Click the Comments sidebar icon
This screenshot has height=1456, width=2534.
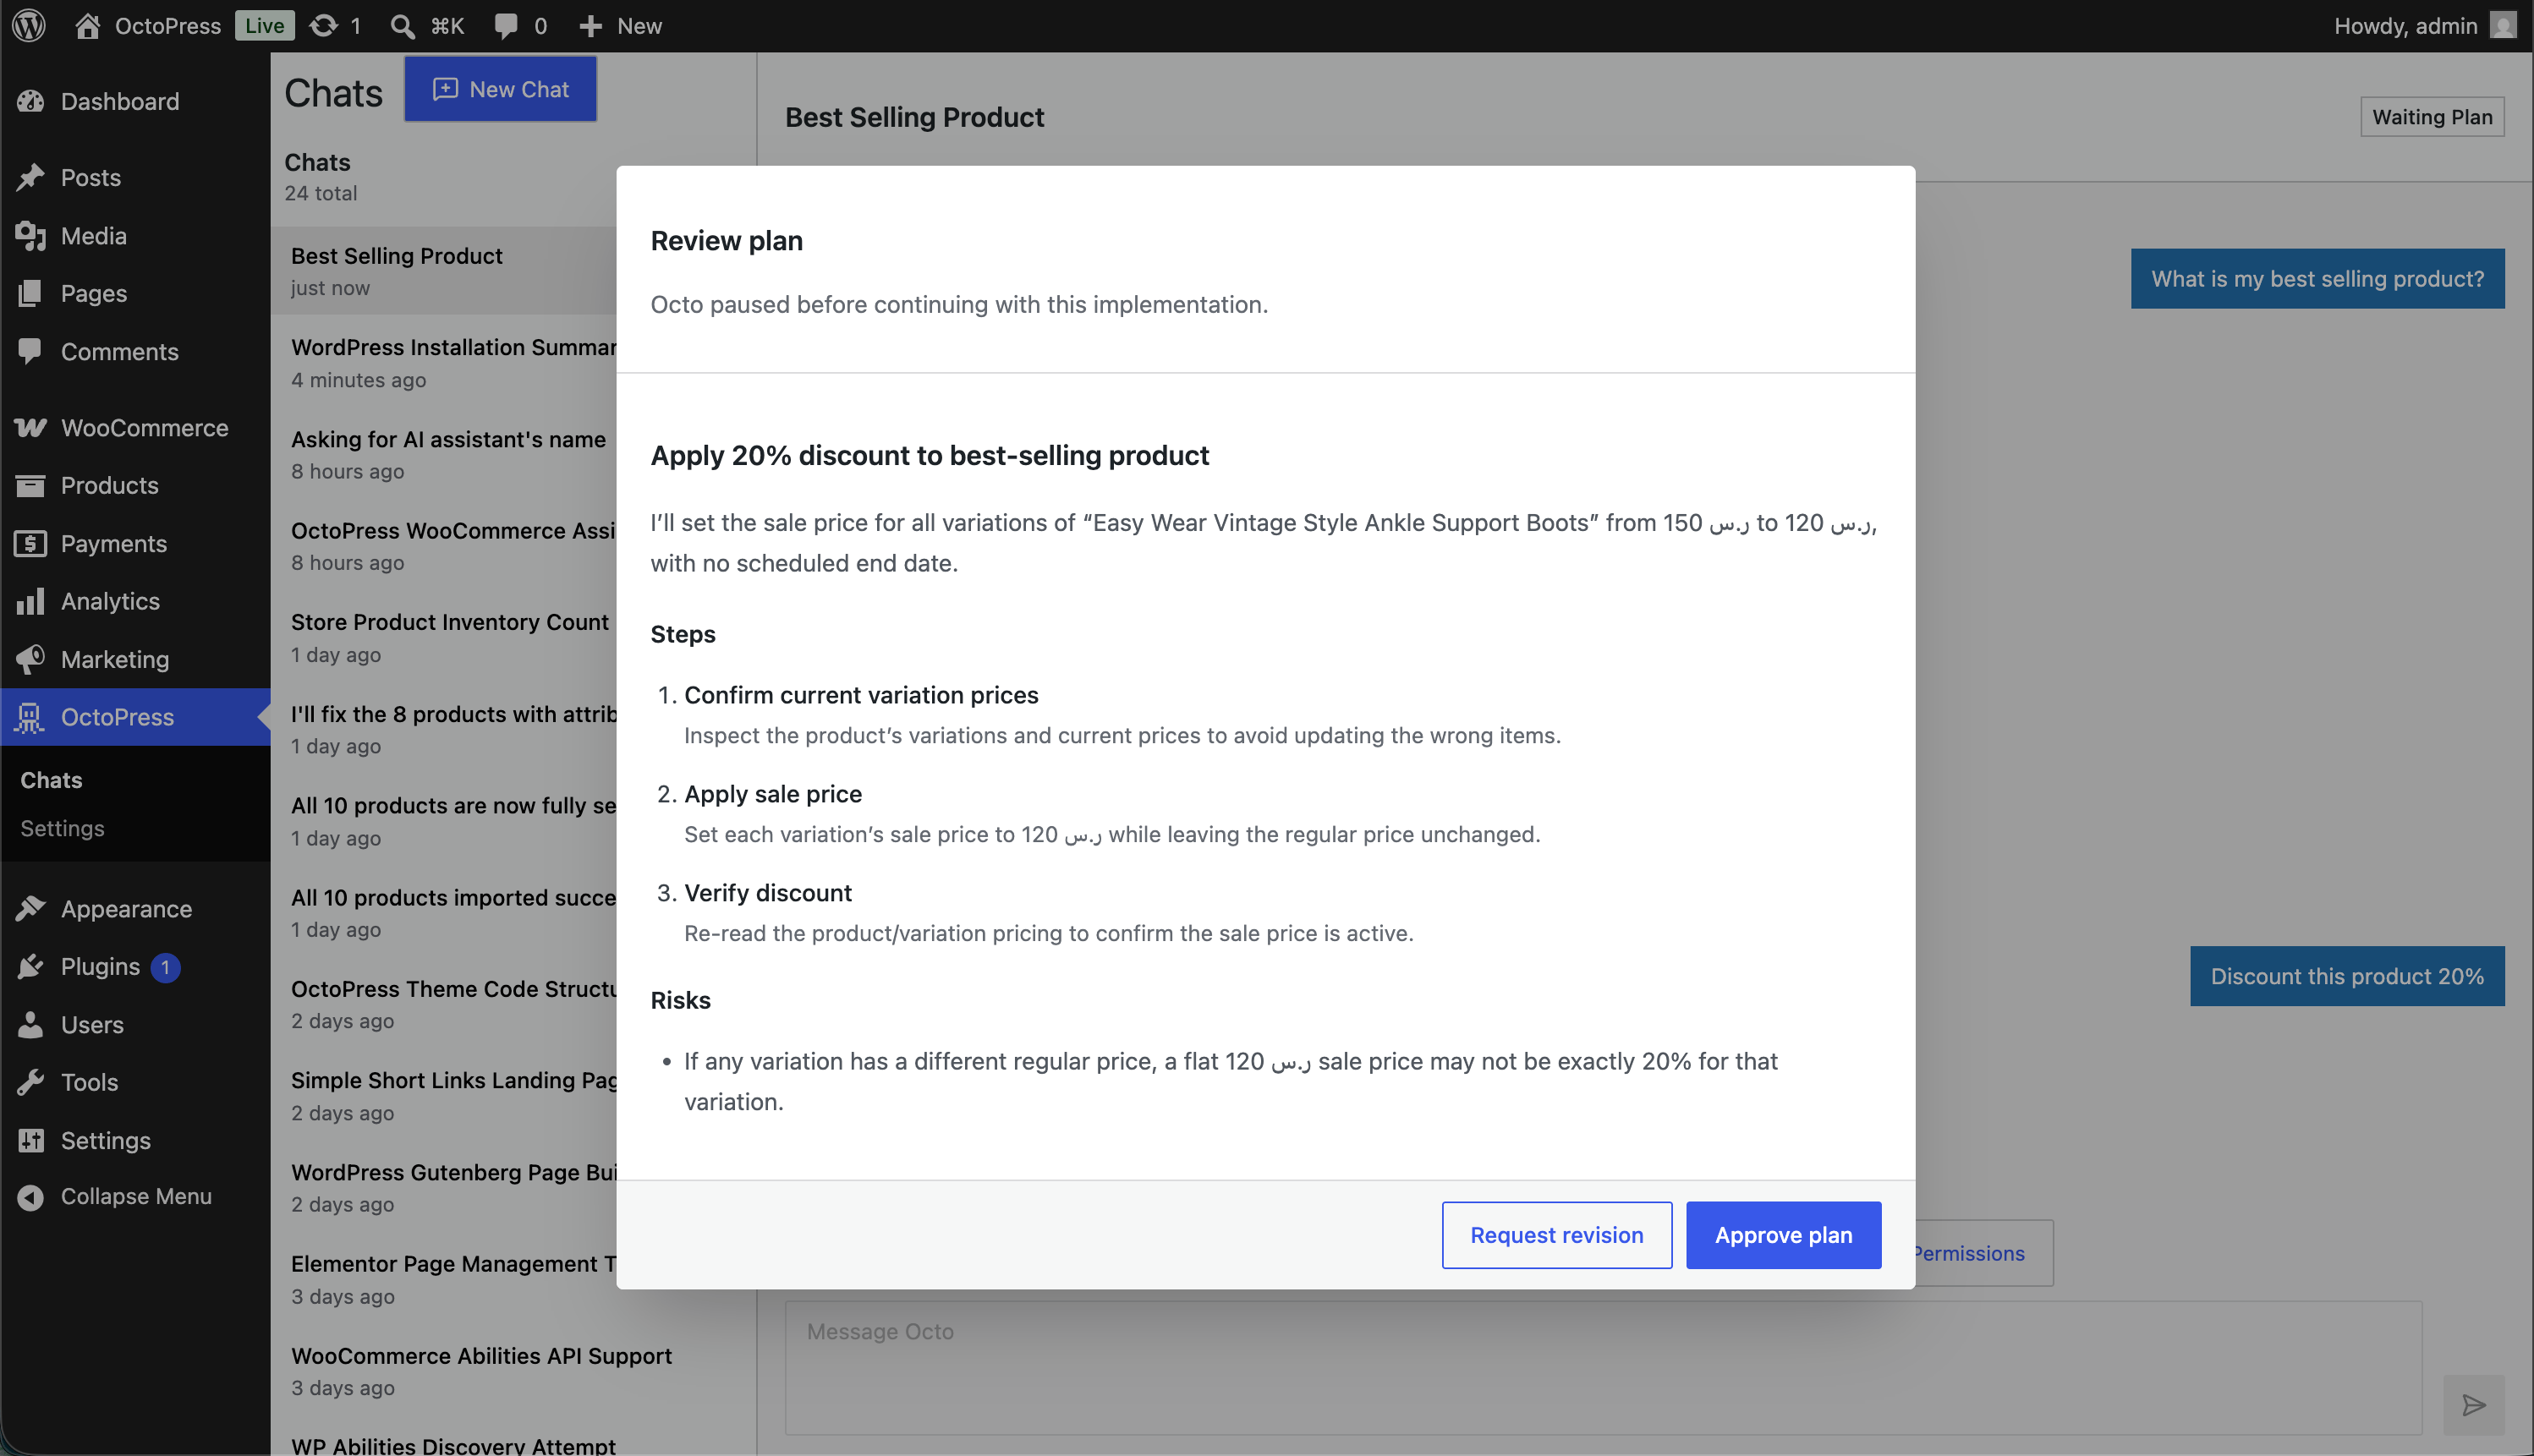point(30,351)
